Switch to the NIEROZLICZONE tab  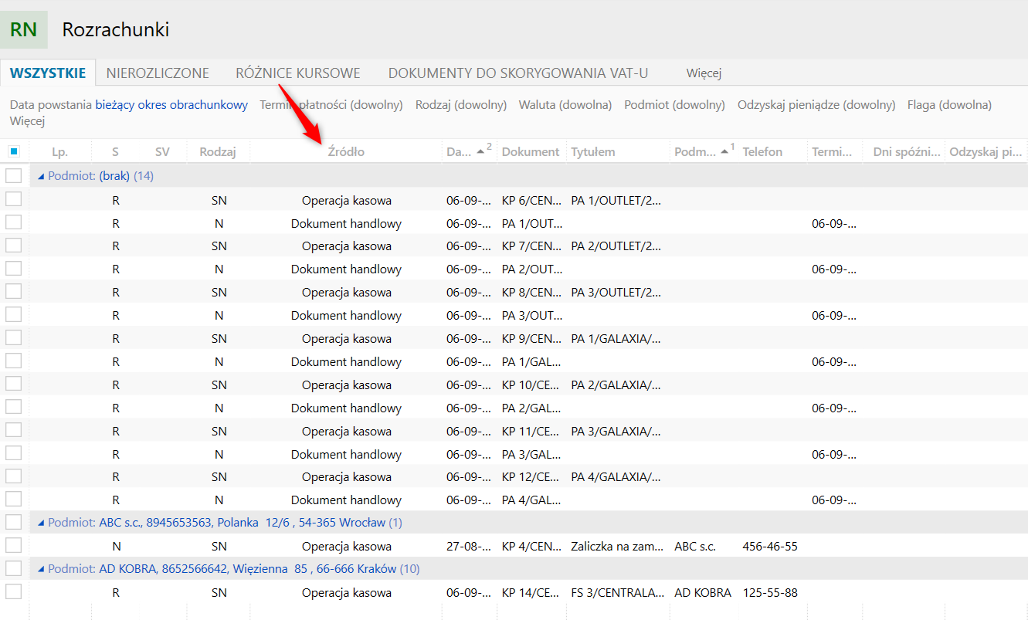point(158,73)
